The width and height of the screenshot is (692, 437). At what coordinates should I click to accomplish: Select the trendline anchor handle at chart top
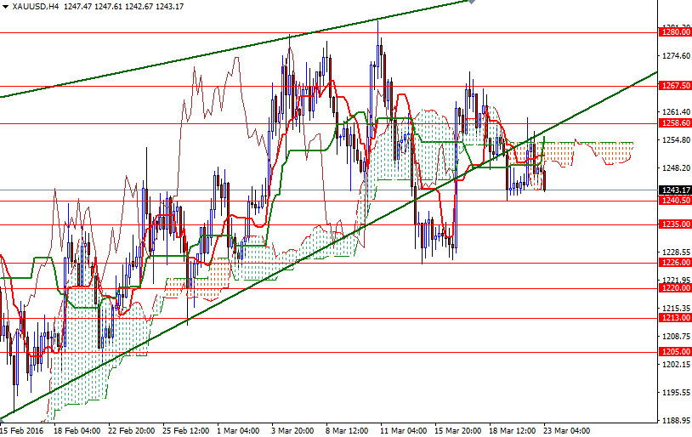point(470,2)
